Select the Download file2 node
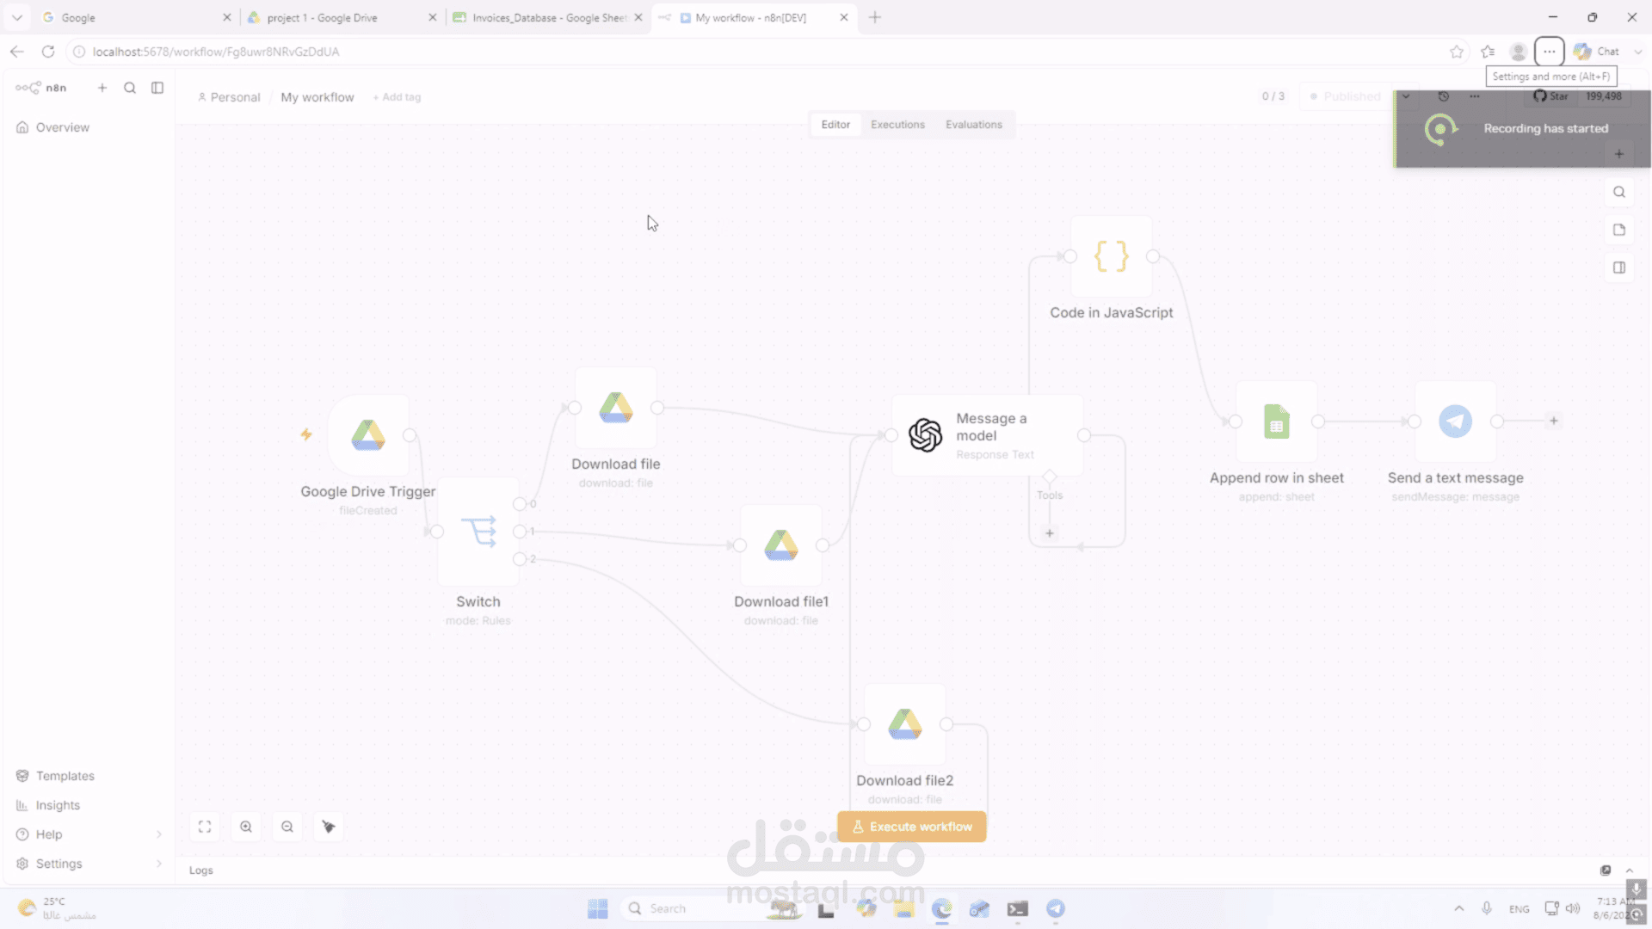Screen dimensions: 1652x929 click(x=905, y=724)
